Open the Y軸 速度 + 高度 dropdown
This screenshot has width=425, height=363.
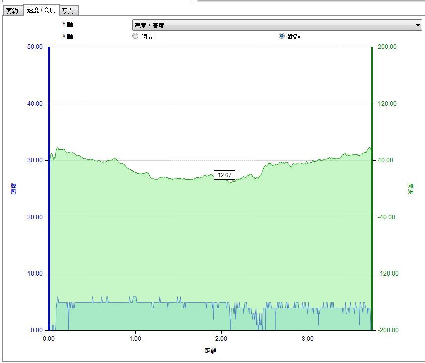click(277, 25)
